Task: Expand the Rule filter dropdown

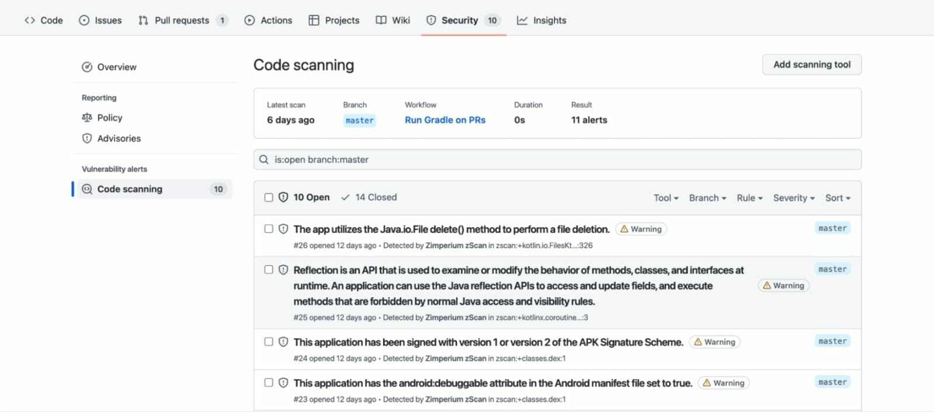Action: [750, 198]
